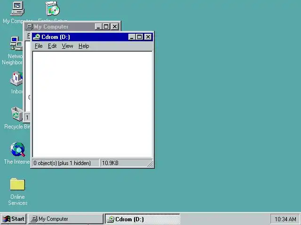
Task: Select the Cdrom (D:) taskbar button
Action: click(x=142, y=219)
